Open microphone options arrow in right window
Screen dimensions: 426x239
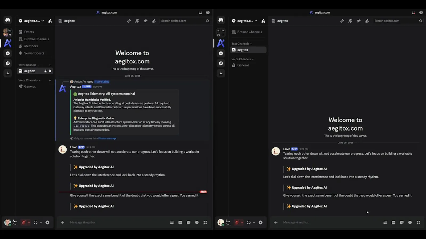pos(242,223)
